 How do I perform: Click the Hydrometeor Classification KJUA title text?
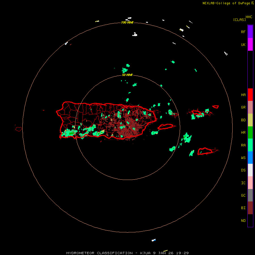(x=127, y=253)
